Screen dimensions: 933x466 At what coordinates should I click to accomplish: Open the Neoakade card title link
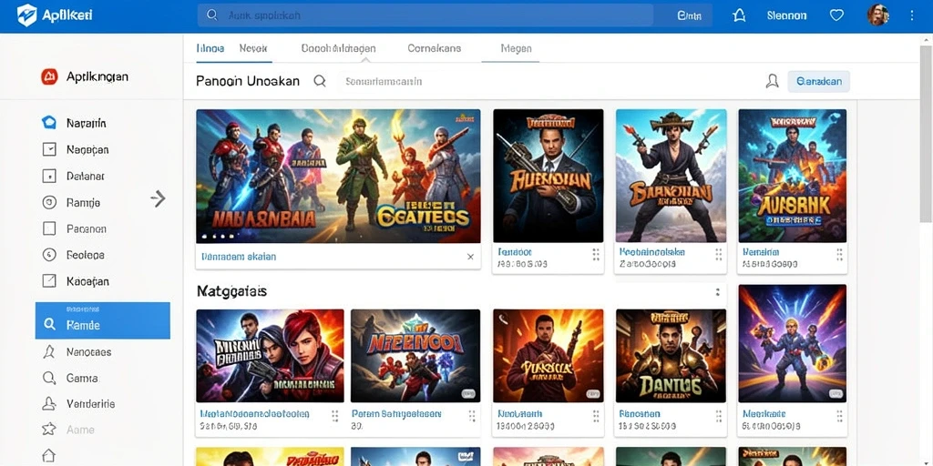[764, 414]
